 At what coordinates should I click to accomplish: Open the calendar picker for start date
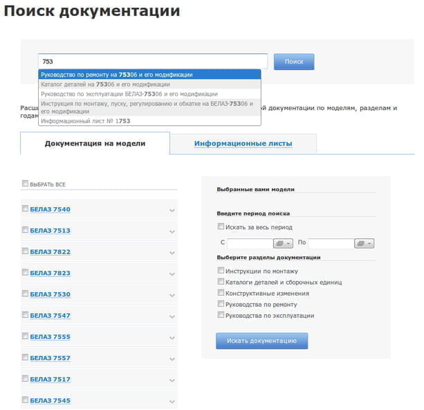click(283, 243)
